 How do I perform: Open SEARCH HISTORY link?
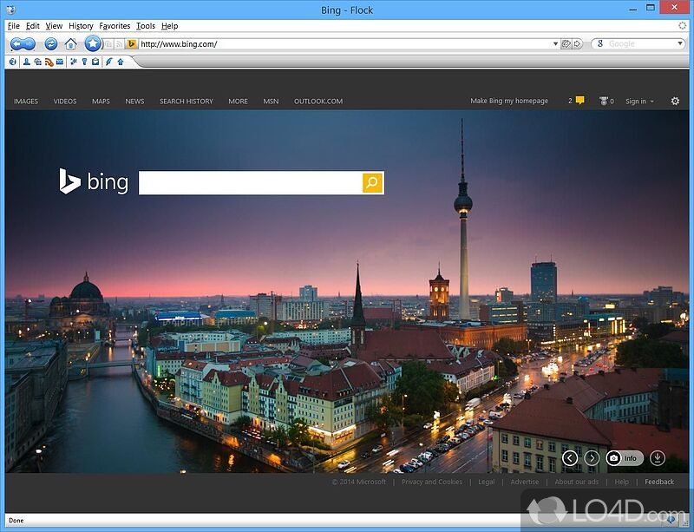[187, 102]
